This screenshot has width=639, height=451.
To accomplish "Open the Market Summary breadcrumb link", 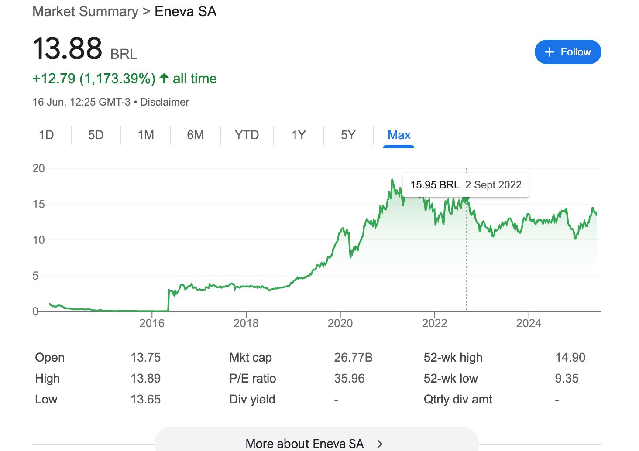I will (x=85, y=11).
